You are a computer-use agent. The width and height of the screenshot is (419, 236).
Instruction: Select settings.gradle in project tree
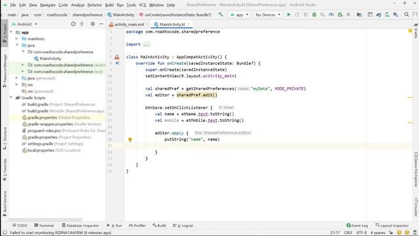click(52, 144)
